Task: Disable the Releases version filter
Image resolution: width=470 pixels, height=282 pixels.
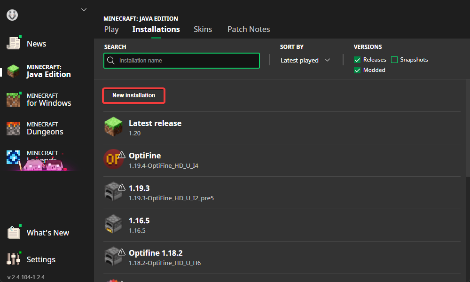Action: click(x=357, y=60)
